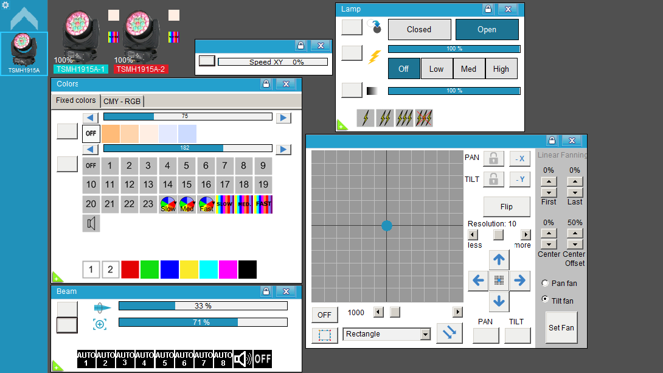Click the down arrow in pan/tilt pad
The width and height of the screenshot is (663, 373).
click(499, 301)
